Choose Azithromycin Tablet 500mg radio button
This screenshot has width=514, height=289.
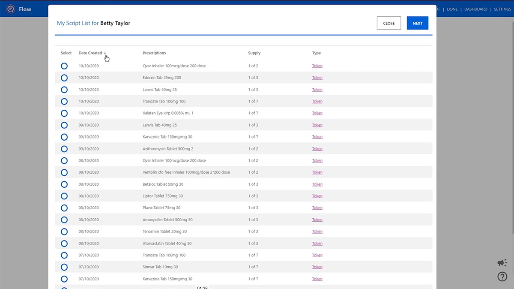64,149
